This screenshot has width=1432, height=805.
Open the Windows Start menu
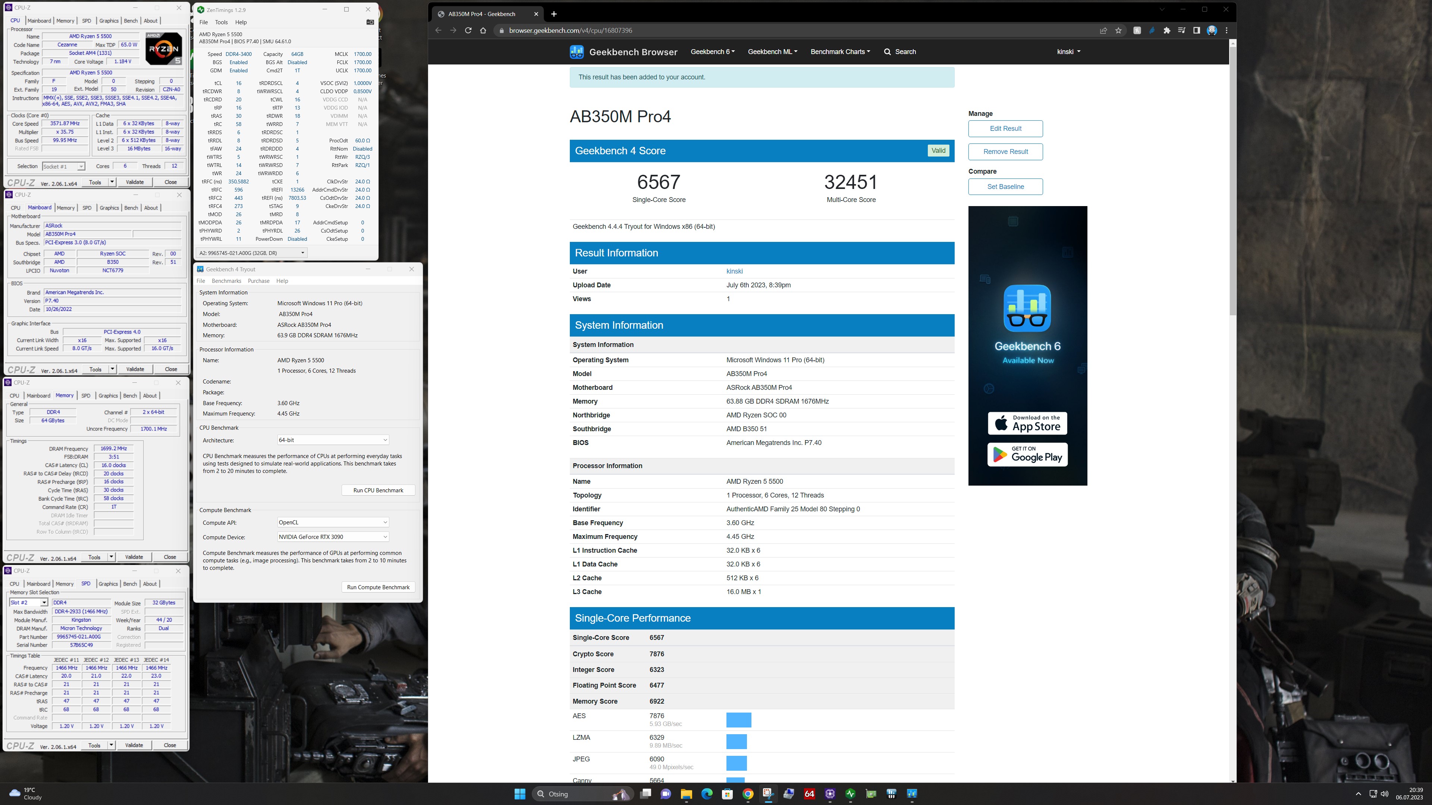[520, 794]
